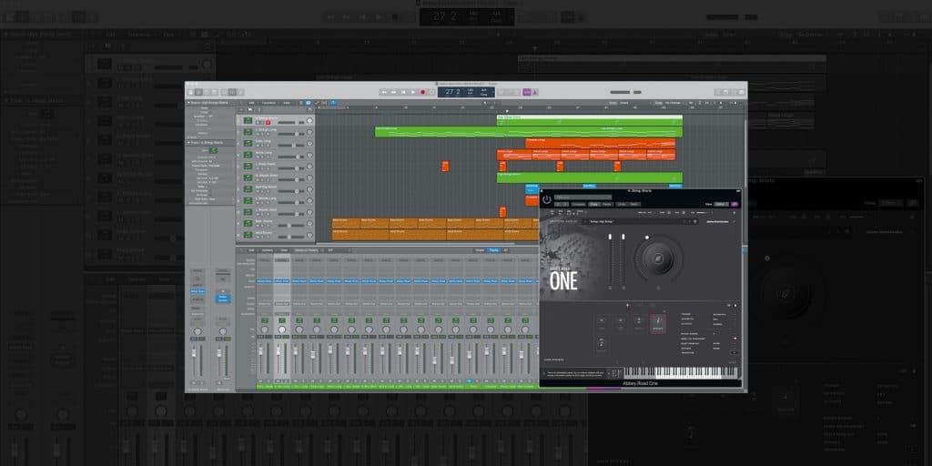The image size is (932, 466).
Task: Click Copy in the plugin header
Action: coord(593,205)
